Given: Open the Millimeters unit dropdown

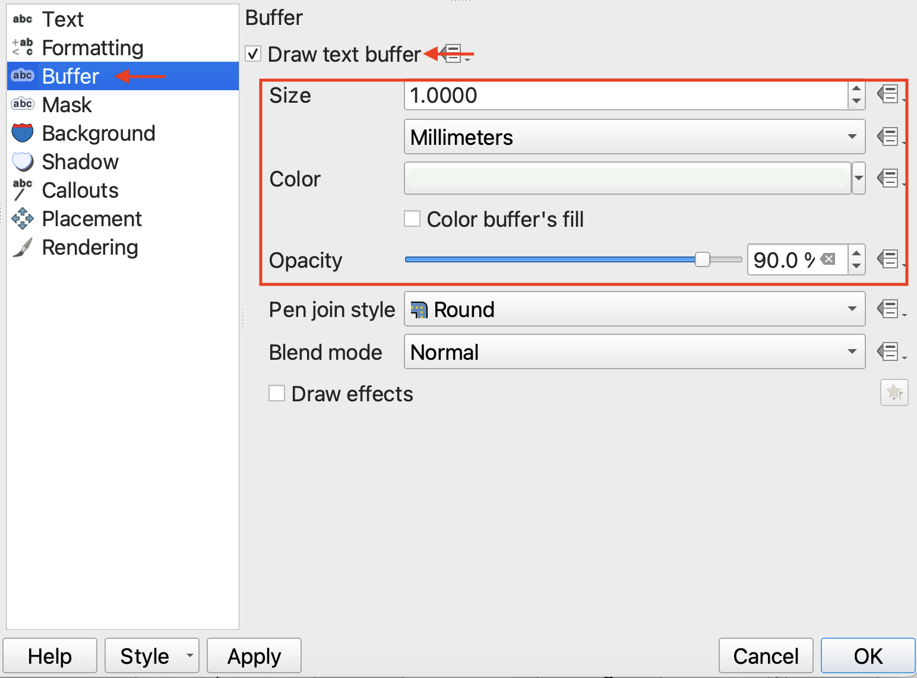Looking at the screenshot, I should pos(634,137).
